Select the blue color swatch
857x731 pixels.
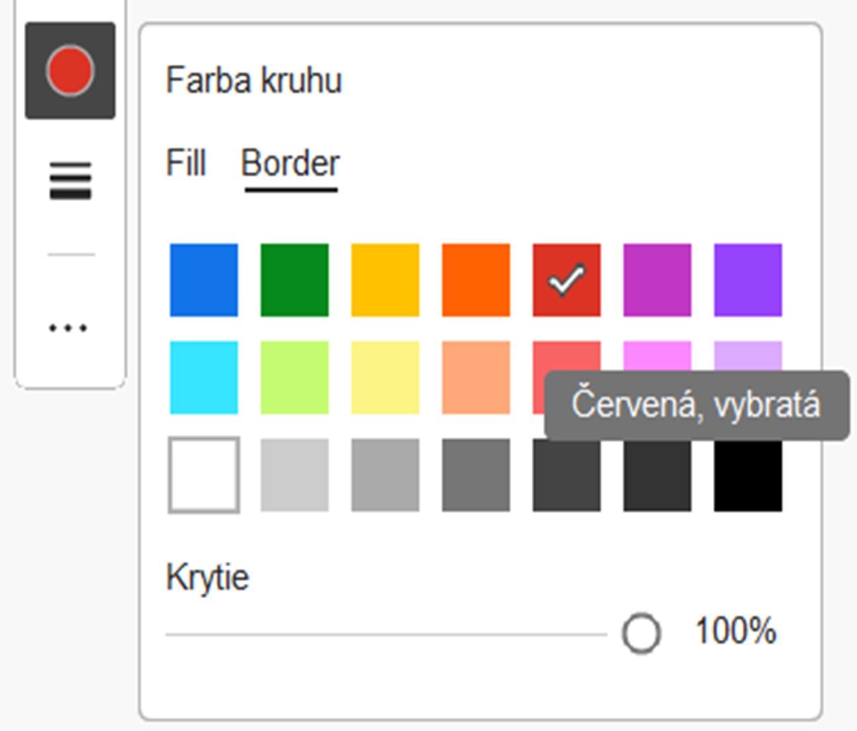pos(204,279)
